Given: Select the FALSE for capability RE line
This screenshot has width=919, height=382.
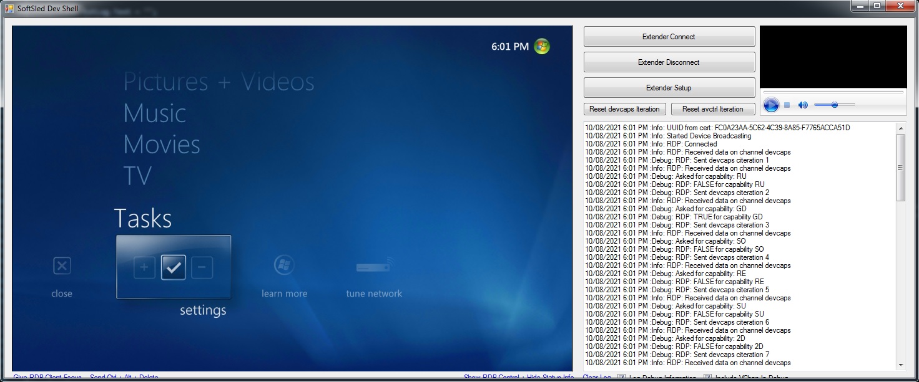Looking at the screenshot, I should click(675, 282).
